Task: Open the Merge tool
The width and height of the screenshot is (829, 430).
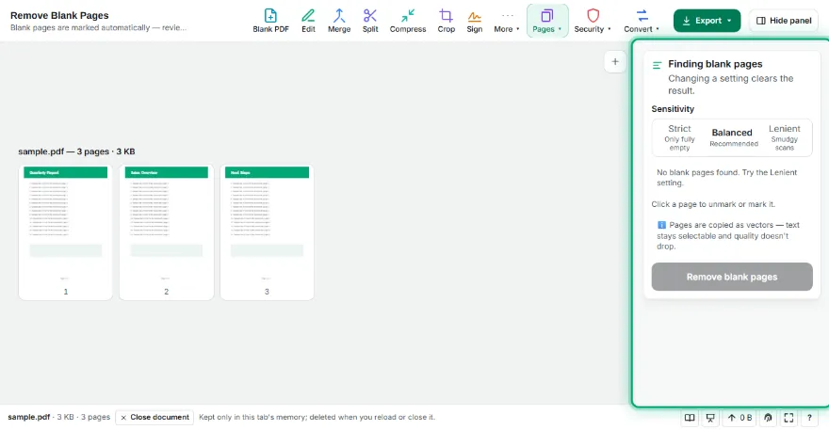Action: pyautogui.click(x=339, y=21)
